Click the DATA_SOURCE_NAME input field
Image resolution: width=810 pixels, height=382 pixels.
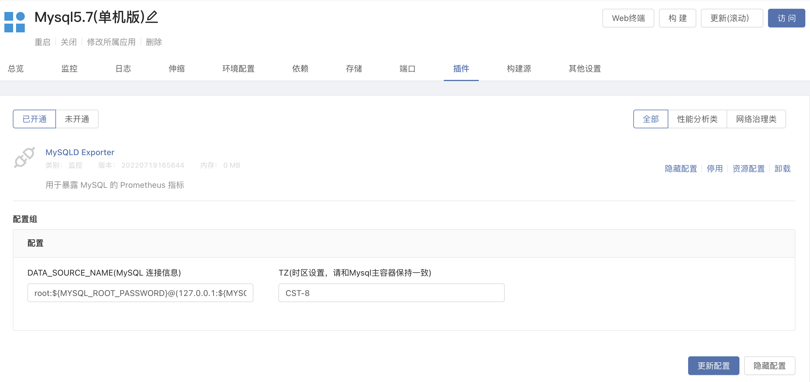click(140, 293)
